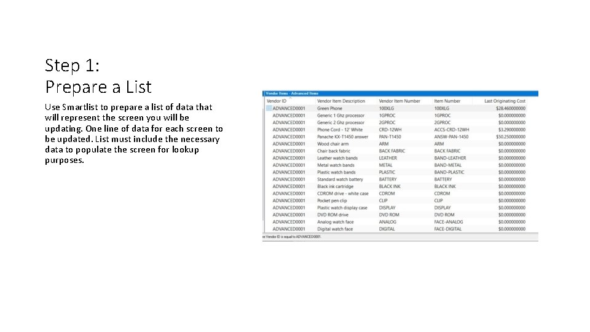Select the 'Pocket pen clip' cell

click(x=332, y=201)
